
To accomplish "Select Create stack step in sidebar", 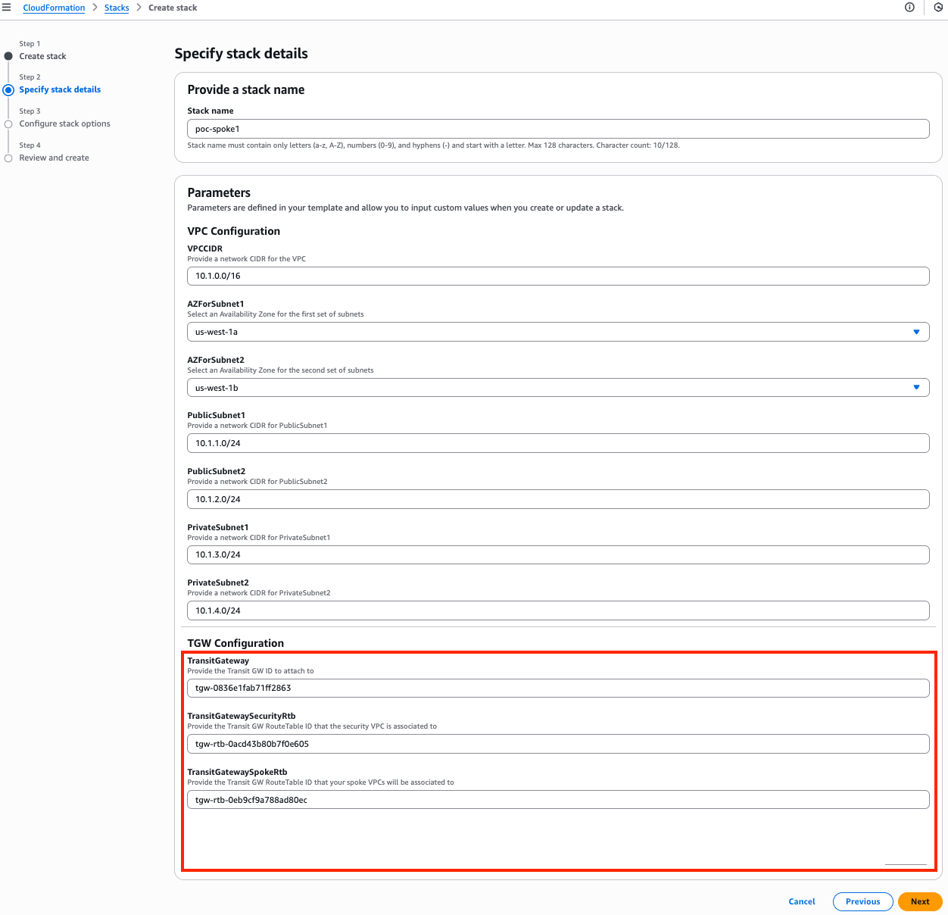I will pos(42,56).
